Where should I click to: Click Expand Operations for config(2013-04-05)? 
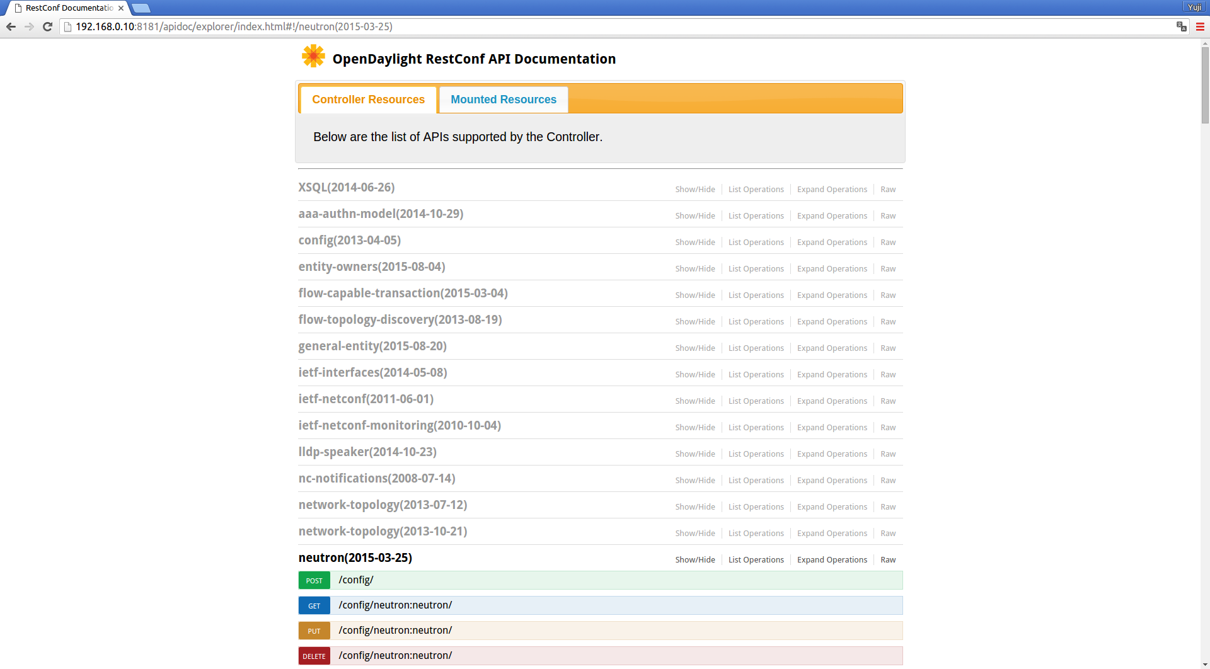coord(832,243)
